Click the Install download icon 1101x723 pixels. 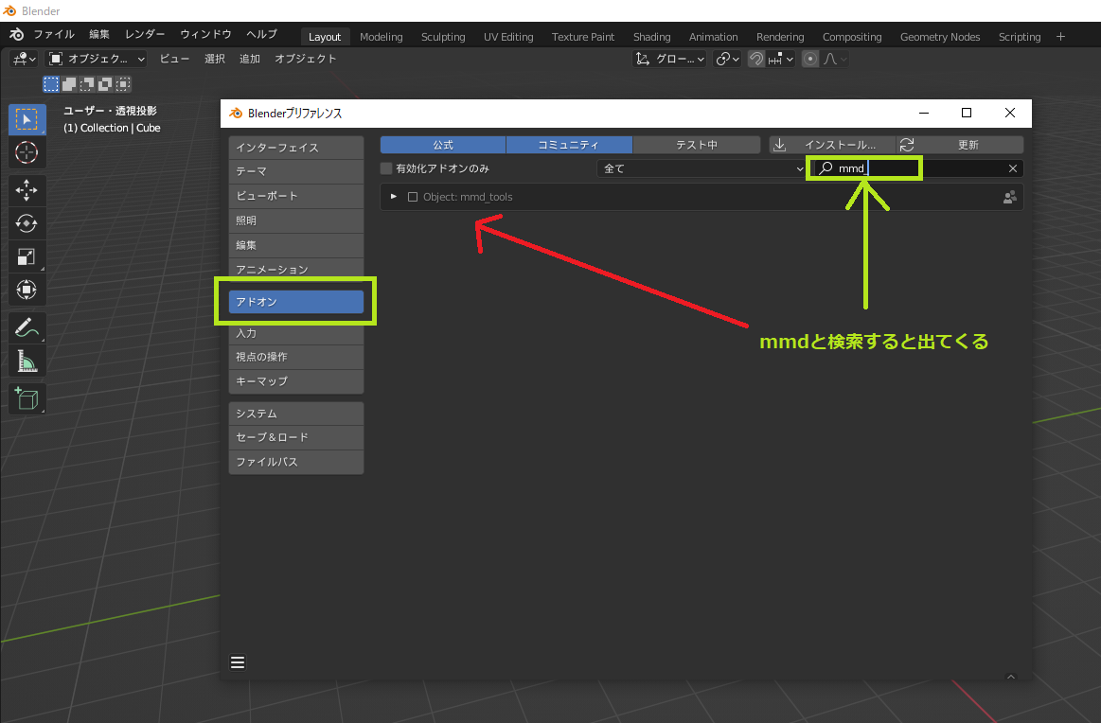coord(779,145)
